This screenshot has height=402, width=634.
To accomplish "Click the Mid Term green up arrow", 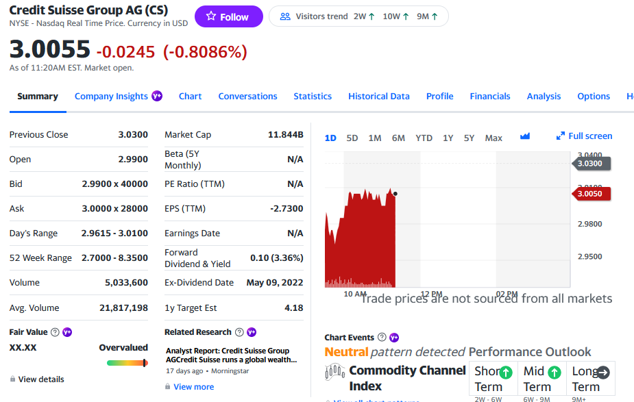I will (554, 372).
